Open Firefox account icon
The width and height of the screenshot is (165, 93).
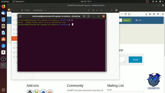click(158, 14)
